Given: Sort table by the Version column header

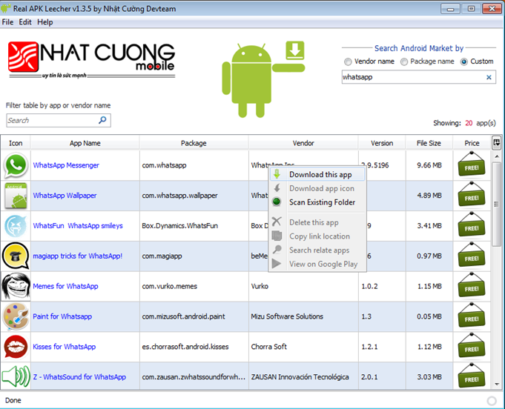Looking at the screenshot, I should 382,143.
